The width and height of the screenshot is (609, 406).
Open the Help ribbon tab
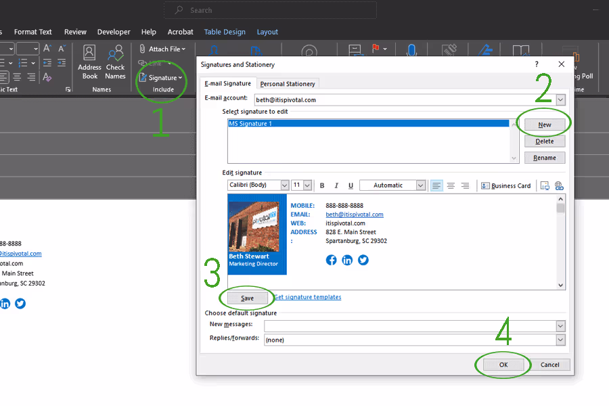149,32
